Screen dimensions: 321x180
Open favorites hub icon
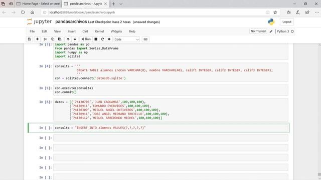pos(289,12)
